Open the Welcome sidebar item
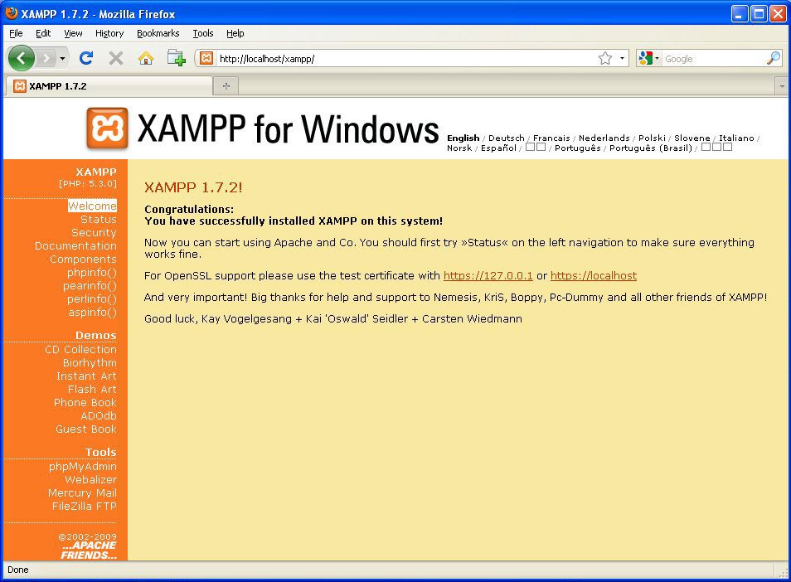The image size is (791, 582). 92,206
